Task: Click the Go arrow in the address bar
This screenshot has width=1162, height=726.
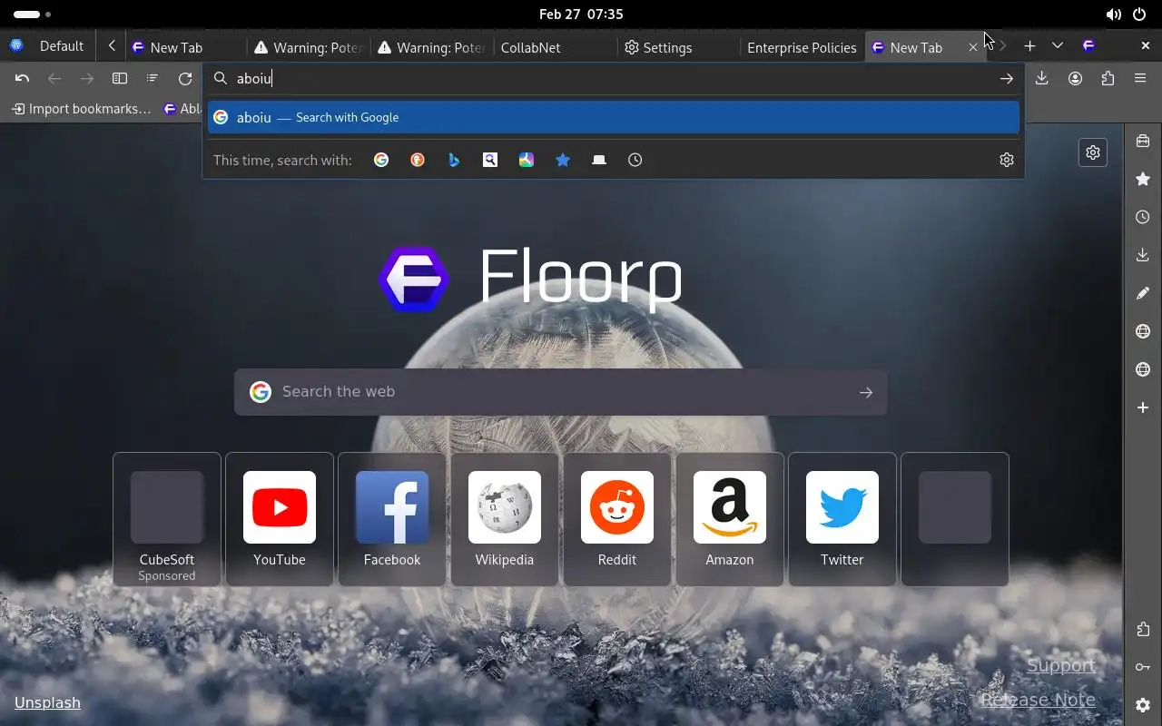Action: pyautogui.click(x=1006, y=79)
